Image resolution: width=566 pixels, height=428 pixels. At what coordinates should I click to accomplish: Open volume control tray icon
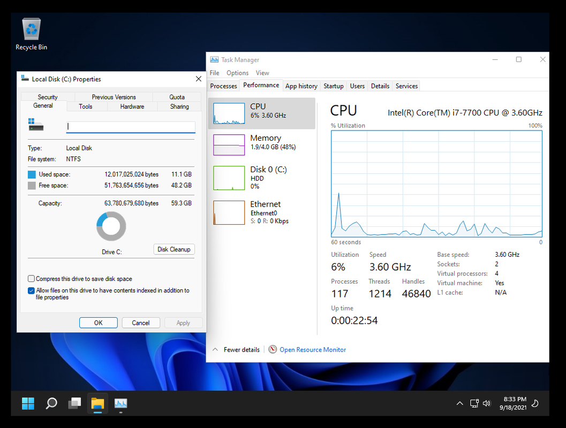click(487, 403)
